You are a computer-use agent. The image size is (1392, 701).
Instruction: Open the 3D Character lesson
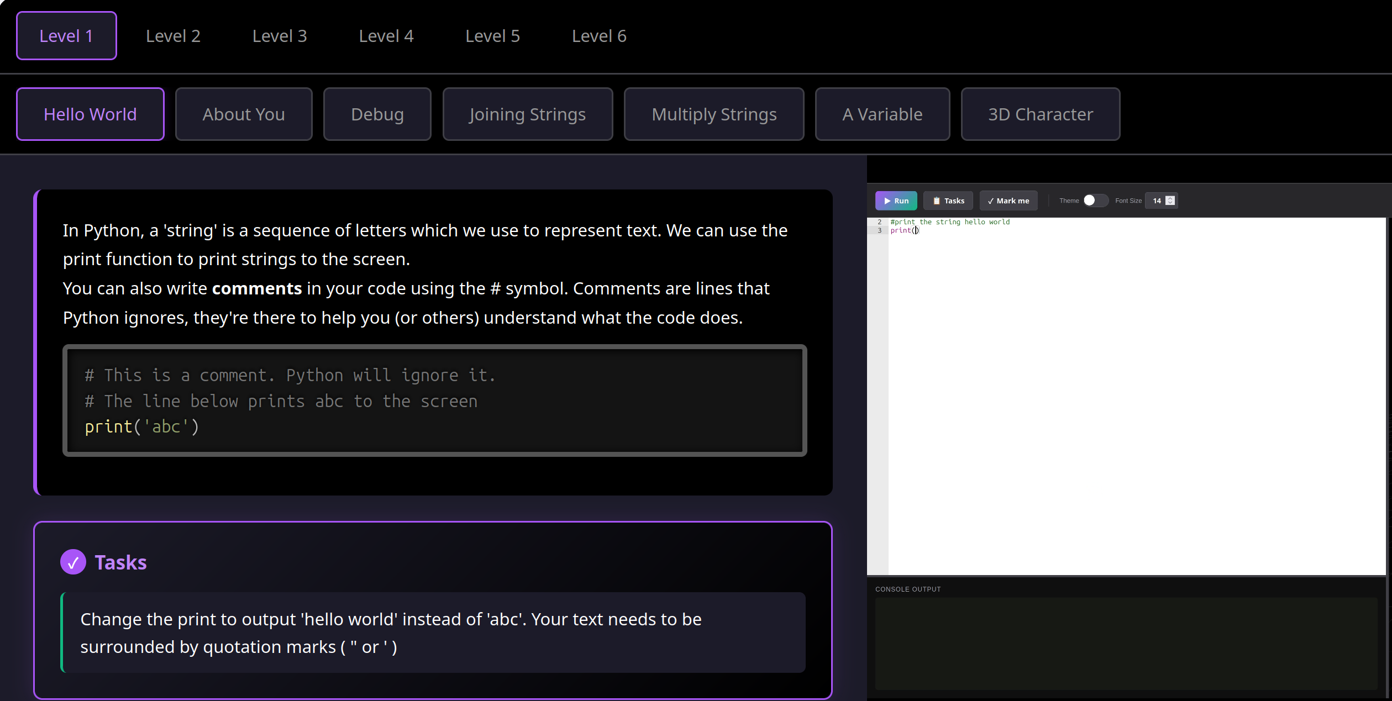click(1040, 114)
